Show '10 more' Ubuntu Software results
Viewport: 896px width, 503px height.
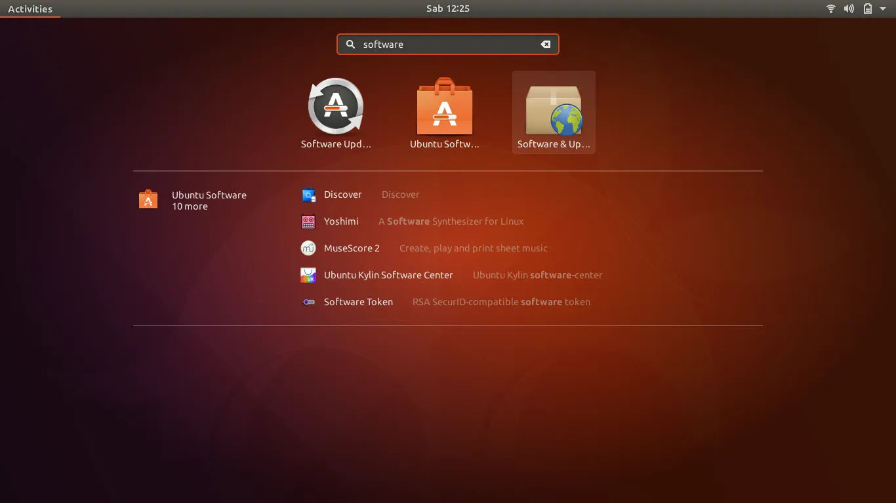pyautogui.click(x=190, y=206)
